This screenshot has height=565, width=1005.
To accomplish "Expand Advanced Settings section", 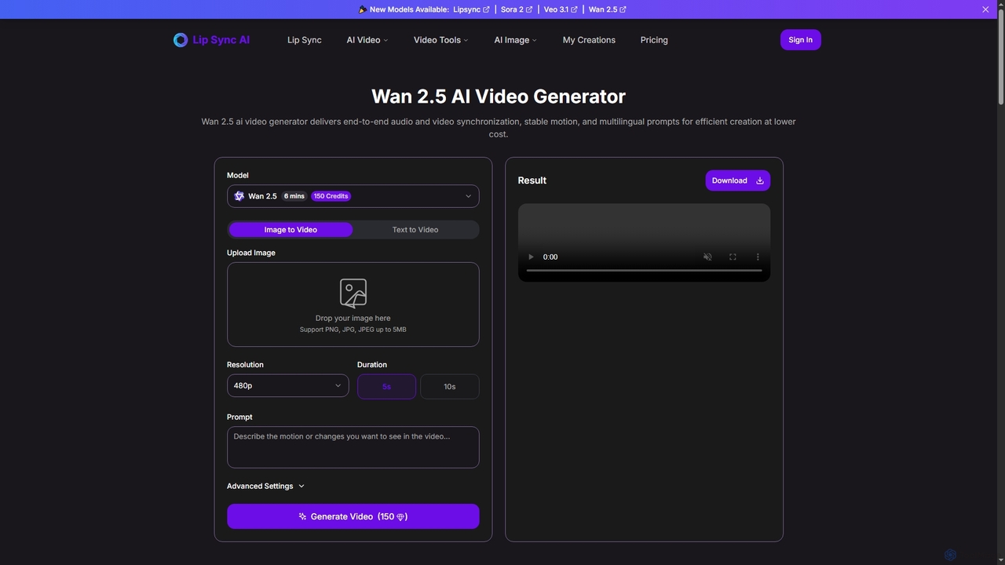I will (265, 487).
